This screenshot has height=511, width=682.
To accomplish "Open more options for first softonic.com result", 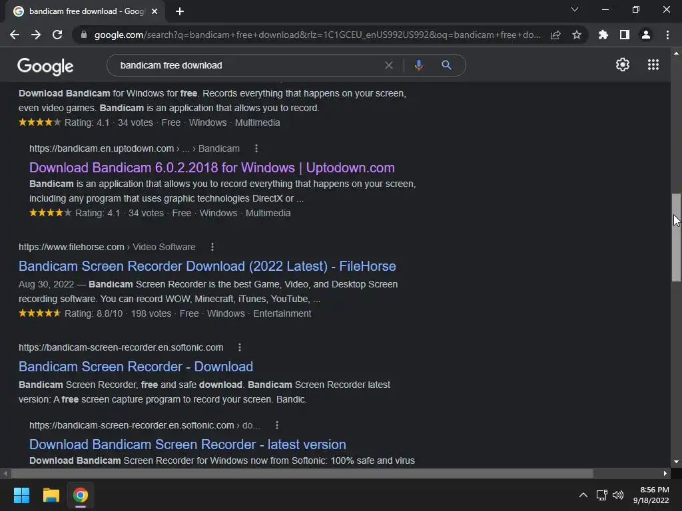I will point(240,347).
